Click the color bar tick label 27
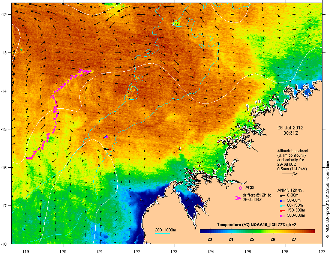 pyautogui.click(x=294, y=239)
